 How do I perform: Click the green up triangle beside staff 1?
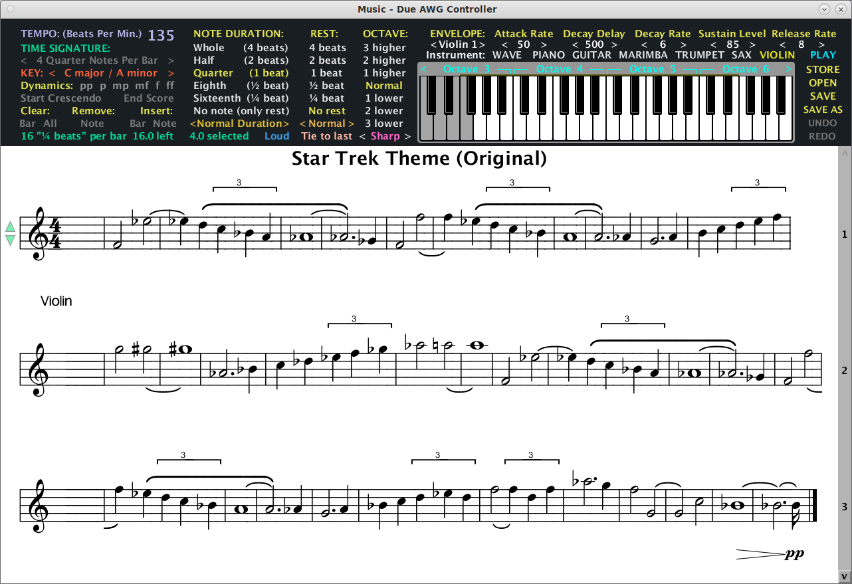click(10, 227)
